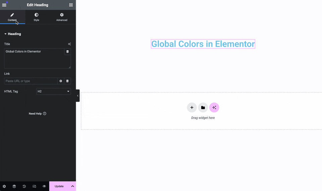Open the HTML Tag dropdown
This screenshot has width=322, height=191.
tap(53, 91)
